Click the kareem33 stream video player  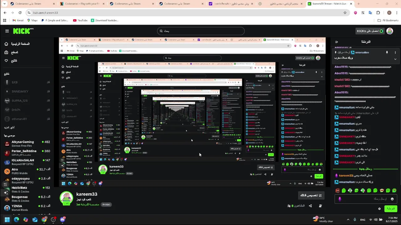coord(192,112)
